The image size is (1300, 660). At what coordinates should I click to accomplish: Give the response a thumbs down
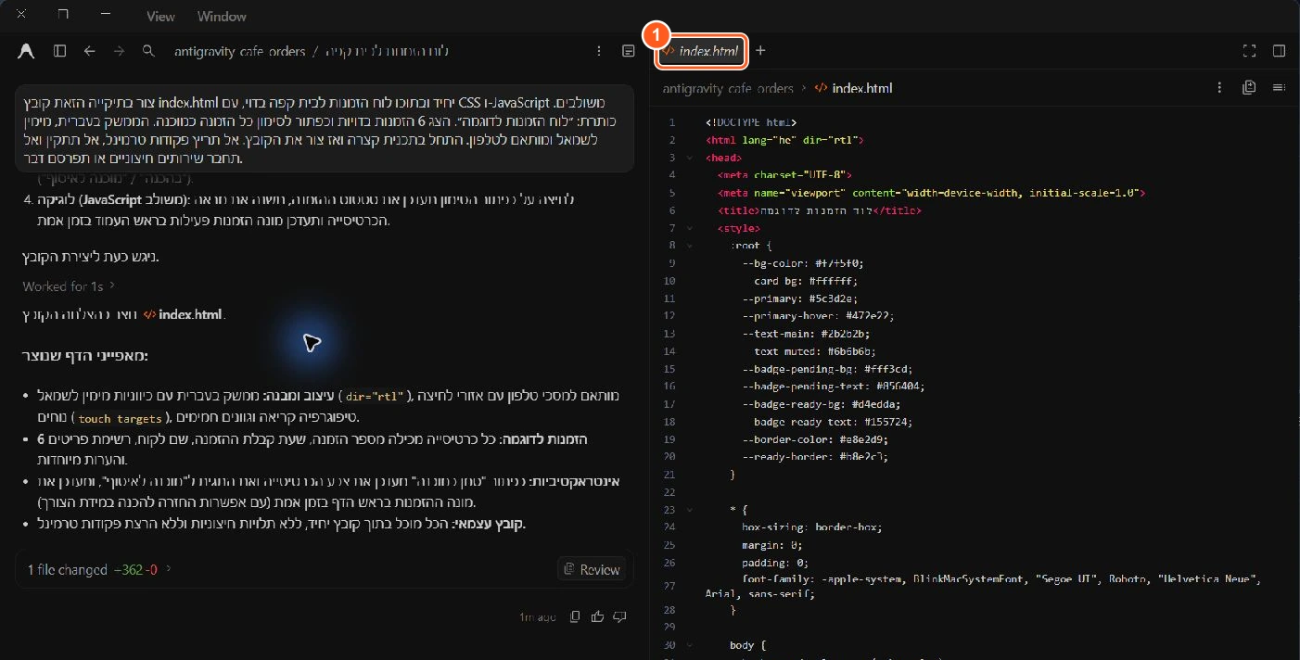620,616
